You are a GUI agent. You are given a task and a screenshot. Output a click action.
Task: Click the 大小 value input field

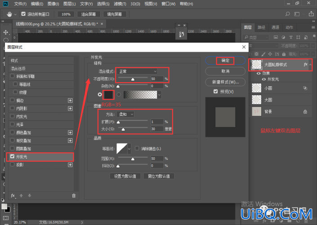157,129
